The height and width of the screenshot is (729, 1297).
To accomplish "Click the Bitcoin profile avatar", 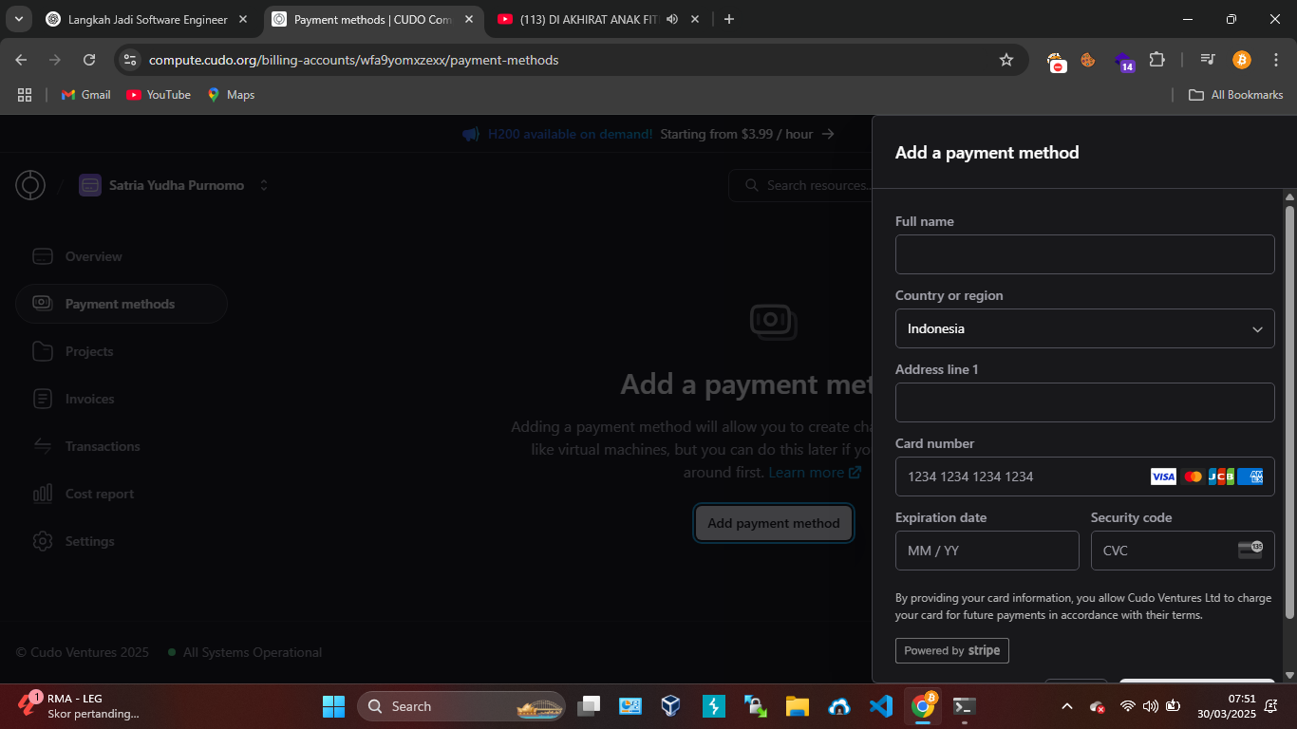I will click(x=1242, y=60).
